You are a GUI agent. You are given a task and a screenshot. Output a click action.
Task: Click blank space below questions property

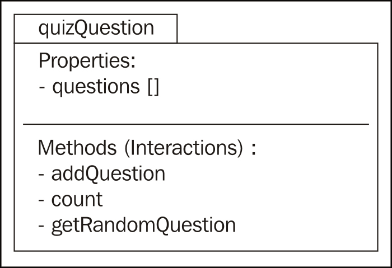[196, 110]
